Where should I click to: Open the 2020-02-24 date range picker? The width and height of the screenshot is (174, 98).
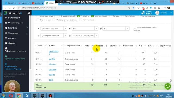85,36
